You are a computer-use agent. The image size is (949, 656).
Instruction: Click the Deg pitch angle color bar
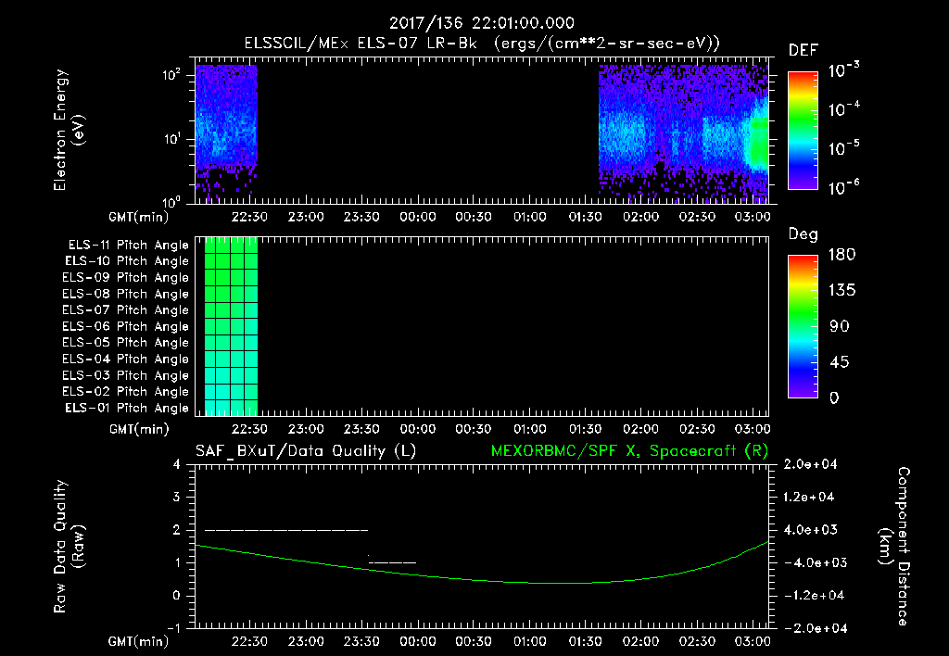point(803,326)
